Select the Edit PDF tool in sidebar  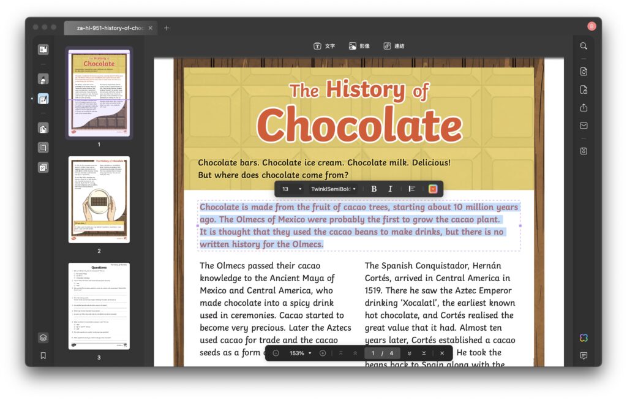[43, 99]
